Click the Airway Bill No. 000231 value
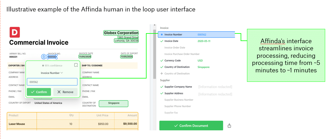The width and height of the screenshot is (330, 139). tap(13, 57)
